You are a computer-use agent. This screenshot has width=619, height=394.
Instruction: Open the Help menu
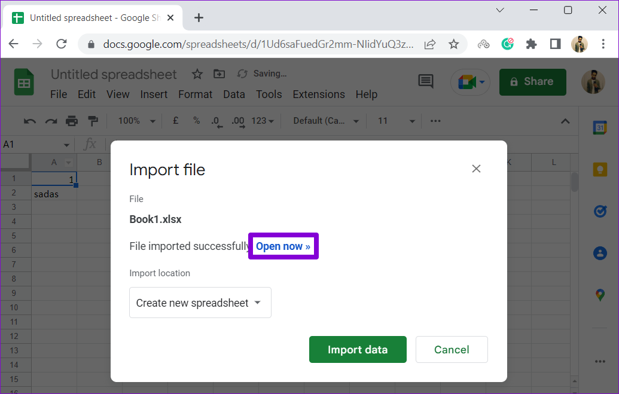367,94
